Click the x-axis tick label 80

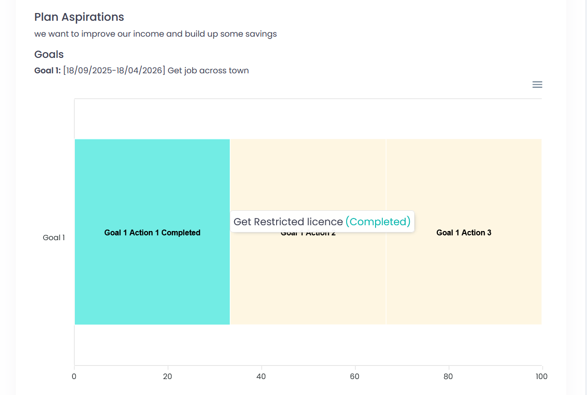[448, 377]
